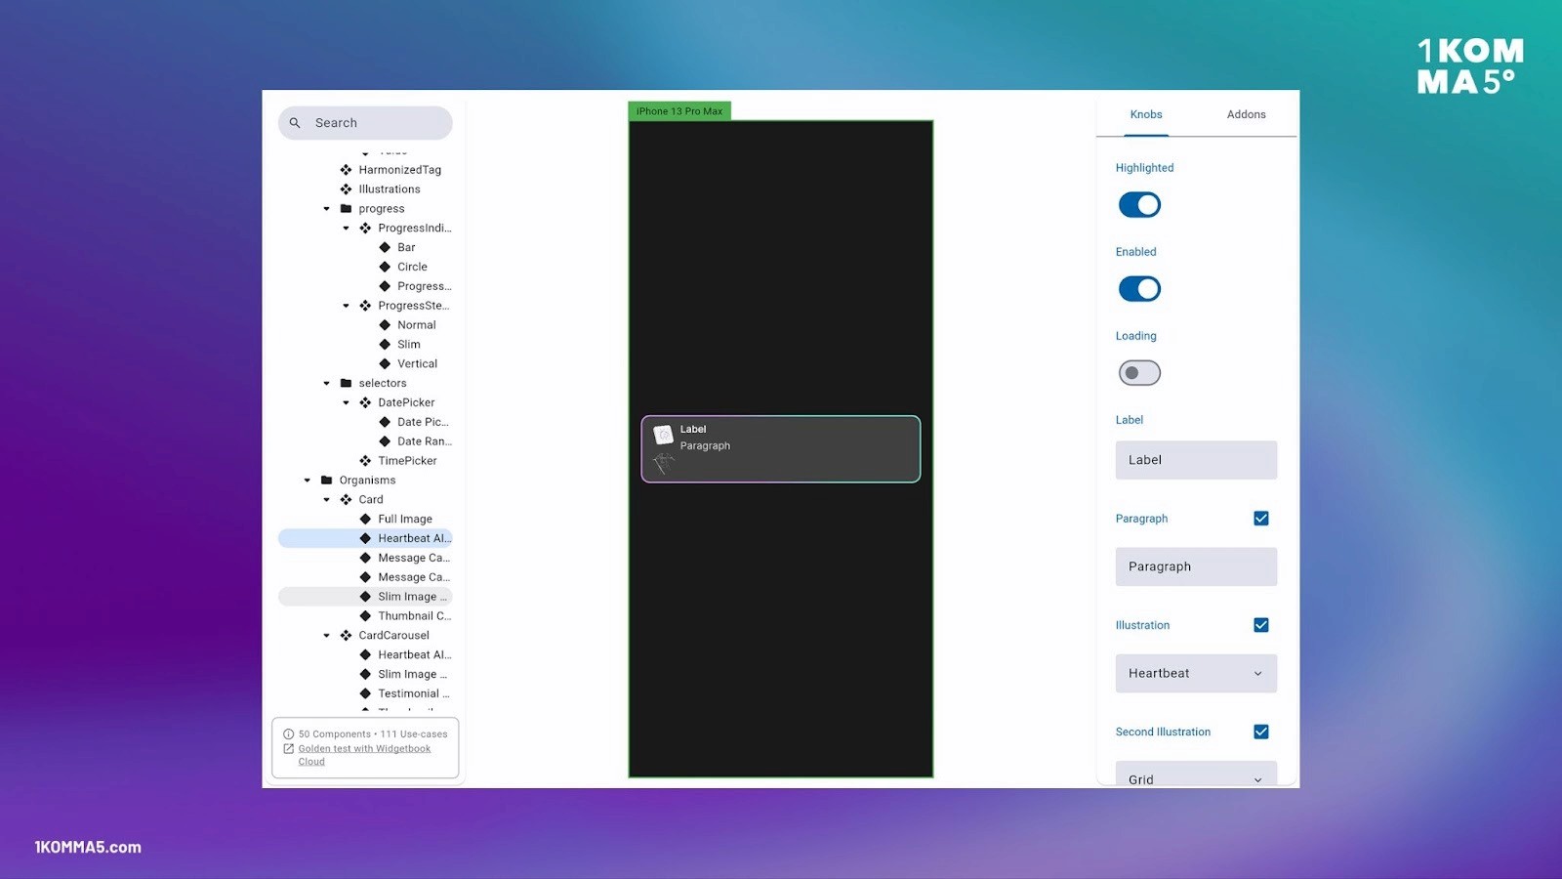Select the Testimonial carousel use-case
Viewport: 1562px width, 879px height.
click(x=413, y=693)
